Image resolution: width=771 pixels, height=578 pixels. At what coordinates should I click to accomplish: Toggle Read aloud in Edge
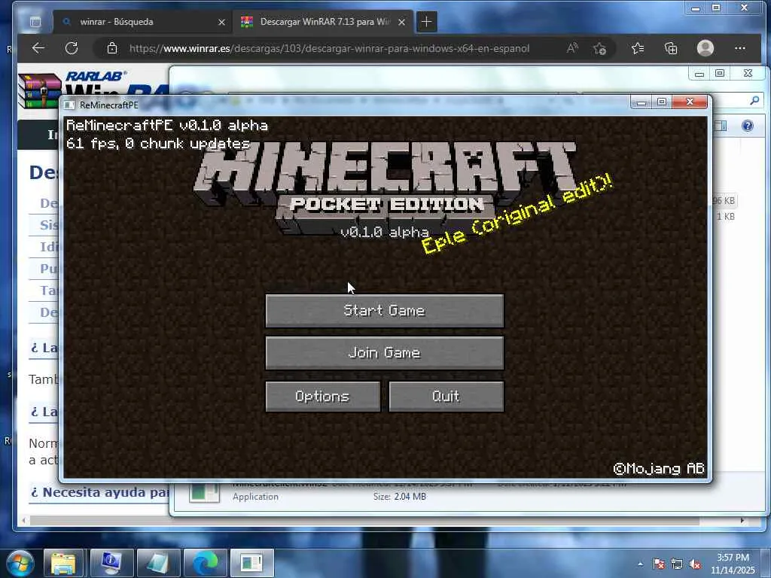click(572, 48)
